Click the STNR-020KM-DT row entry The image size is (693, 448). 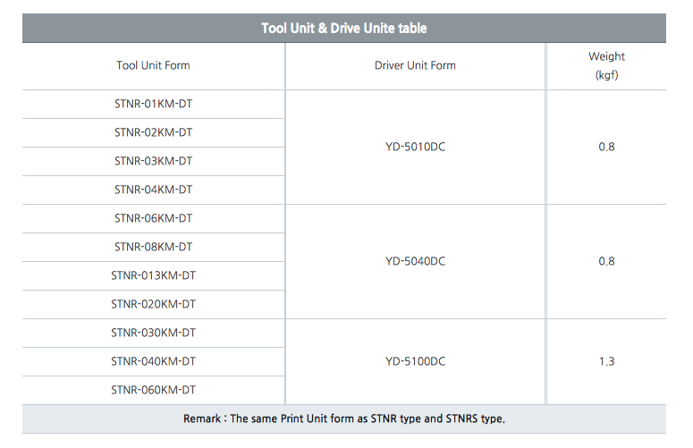click(153, 304)
